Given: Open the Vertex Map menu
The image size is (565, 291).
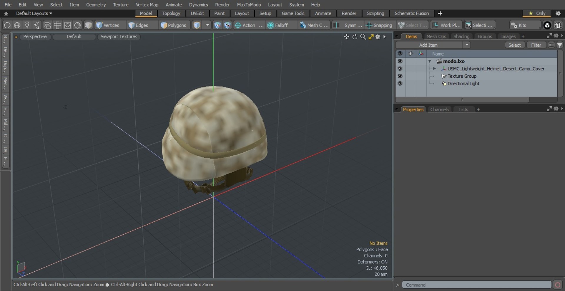Looking at the screenshot, I should 147,5.
